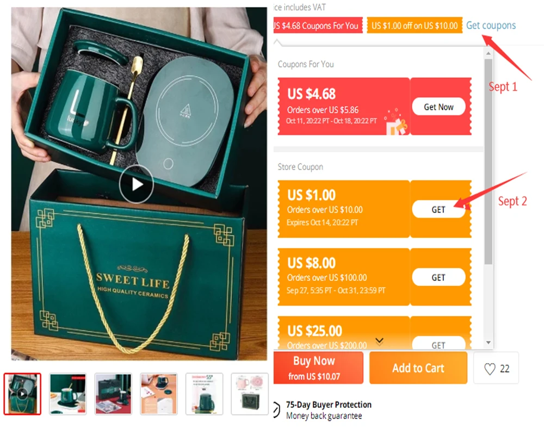Expand more coupons with the down chevron
This screenshot has height=435, width=544.
[x=379, y=341]
